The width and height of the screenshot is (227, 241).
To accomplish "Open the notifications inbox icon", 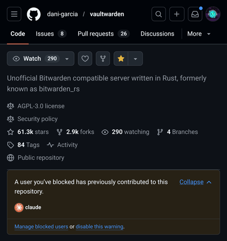I will coord(195,14).
